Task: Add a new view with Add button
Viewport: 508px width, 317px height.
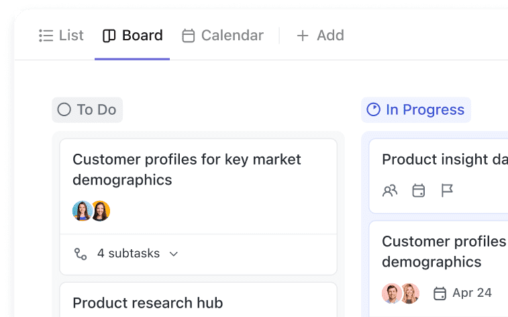Action: pyautogui.click(x=320, y=36)
